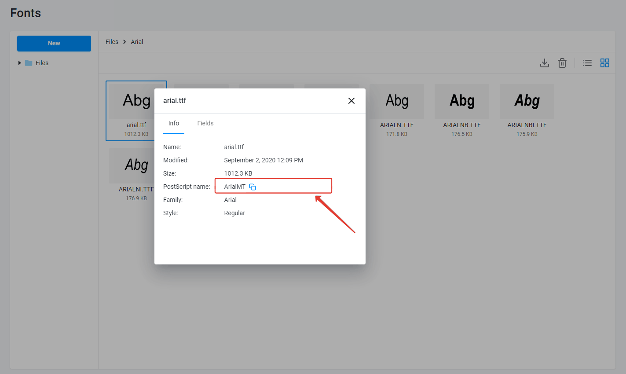The width and height of the screenshot is (626, 374).
Task: Click the ArialMT PostScript name value
Action: pyautogui.click(x=234, y=187)
